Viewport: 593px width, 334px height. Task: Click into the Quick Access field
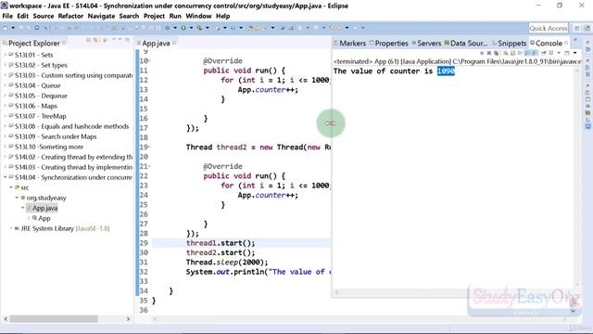pos(549,28)
